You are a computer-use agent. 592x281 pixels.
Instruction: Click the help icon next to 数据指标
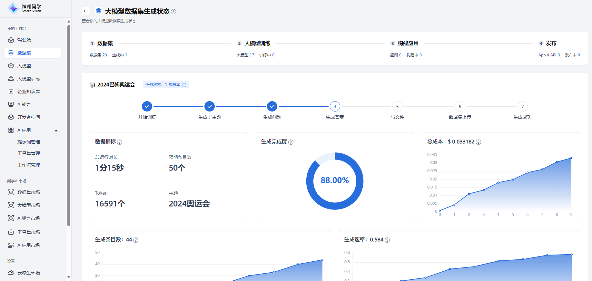(x=120, y=142)
